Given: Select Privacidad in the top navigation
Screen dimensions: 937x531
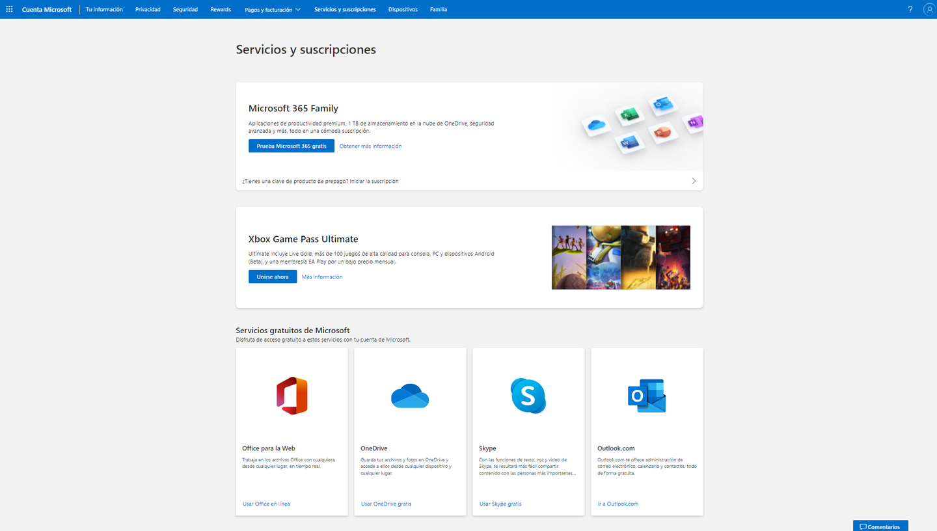Looking at the screenshot, I should [x=148, y=10].
